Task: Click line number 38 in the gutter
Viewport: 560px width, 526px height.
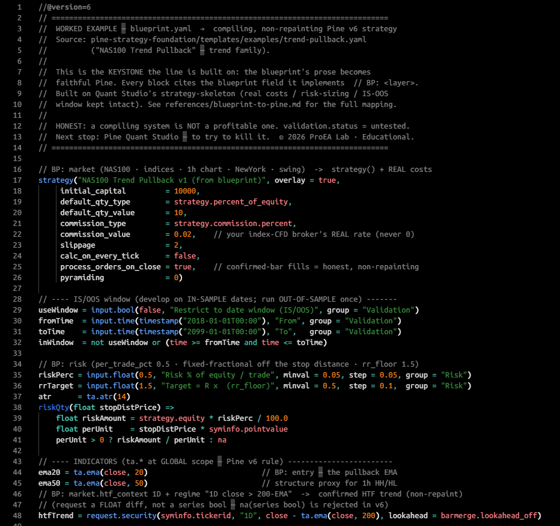Action: click(x=17, y=408)
